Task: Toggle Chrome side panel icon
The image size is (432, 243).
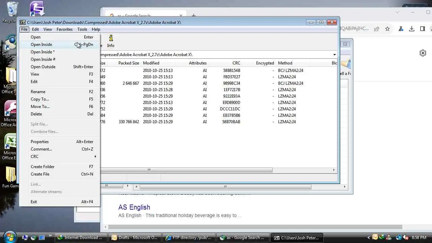Action: [x=423, y=29]
